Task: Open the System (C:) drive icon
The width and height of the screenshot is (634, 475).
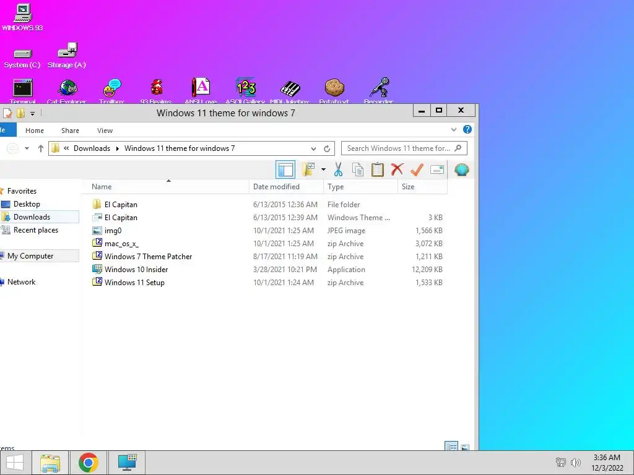Action: coord(22,59)
